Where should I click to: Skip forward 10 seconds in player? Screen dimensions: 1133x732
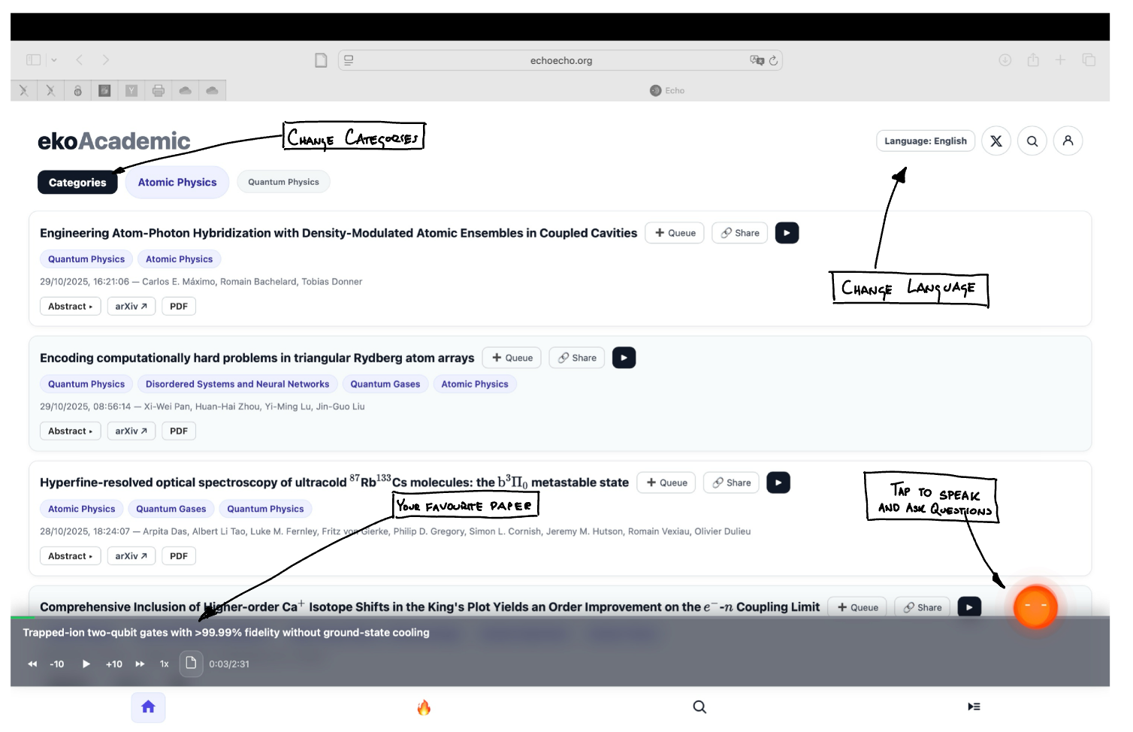[x=113, y=664]
